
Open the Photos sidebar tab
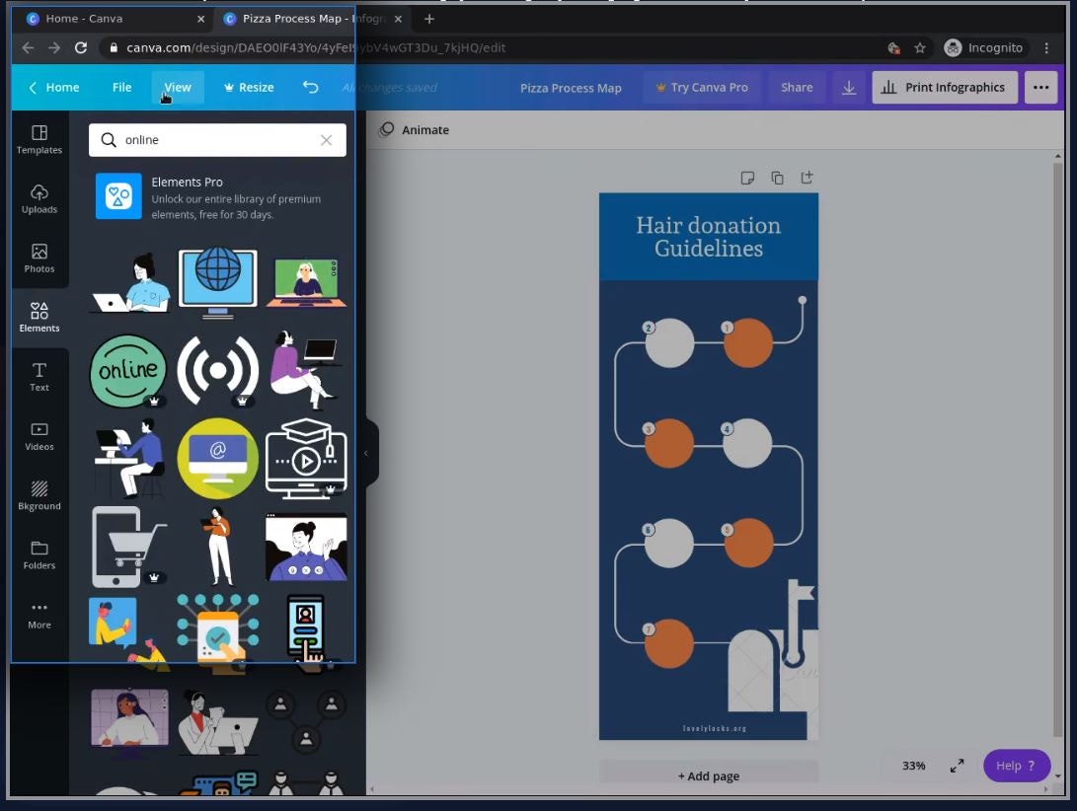39,258
